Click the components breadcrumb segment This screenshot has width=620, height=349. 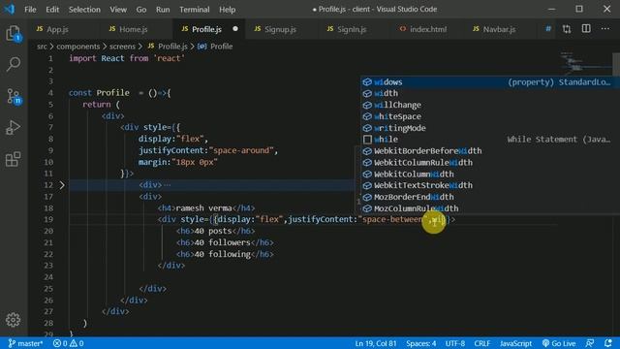pyautogui.click(x=77, y=47)
